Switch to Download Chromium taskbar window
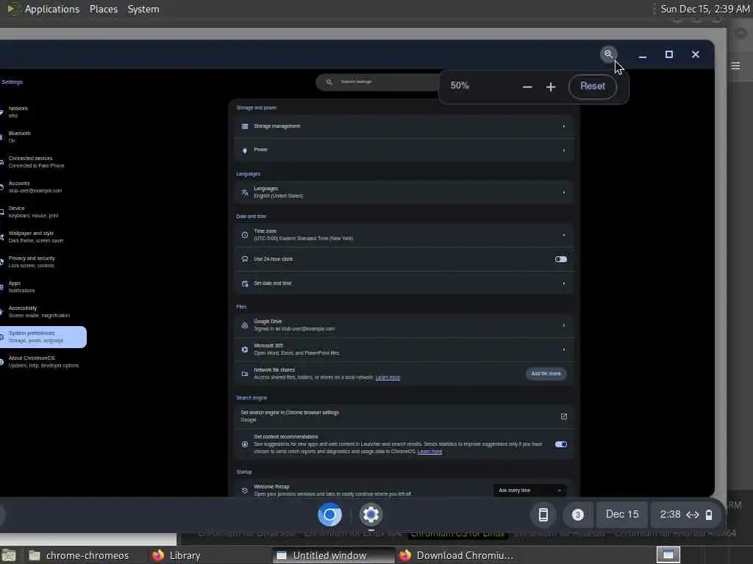This screenshot has width=753, height=564. pos(459,555)
